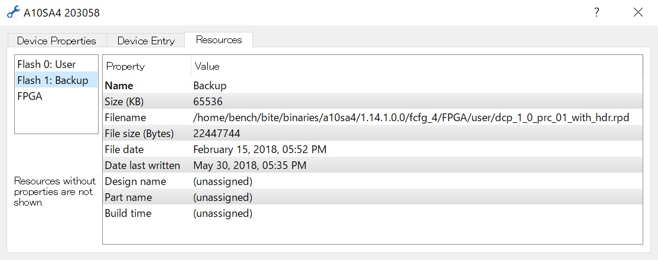Switch to the Device Properties tab

click(57, 41)
